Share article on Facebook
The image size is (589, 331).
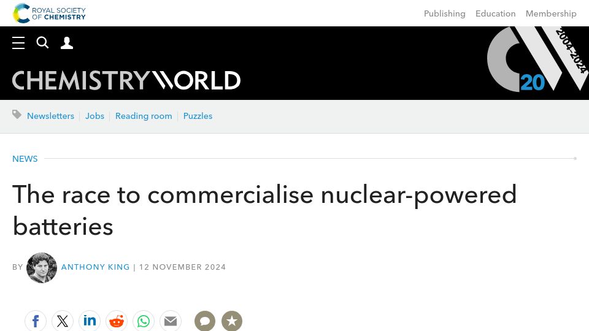point(36,321)
